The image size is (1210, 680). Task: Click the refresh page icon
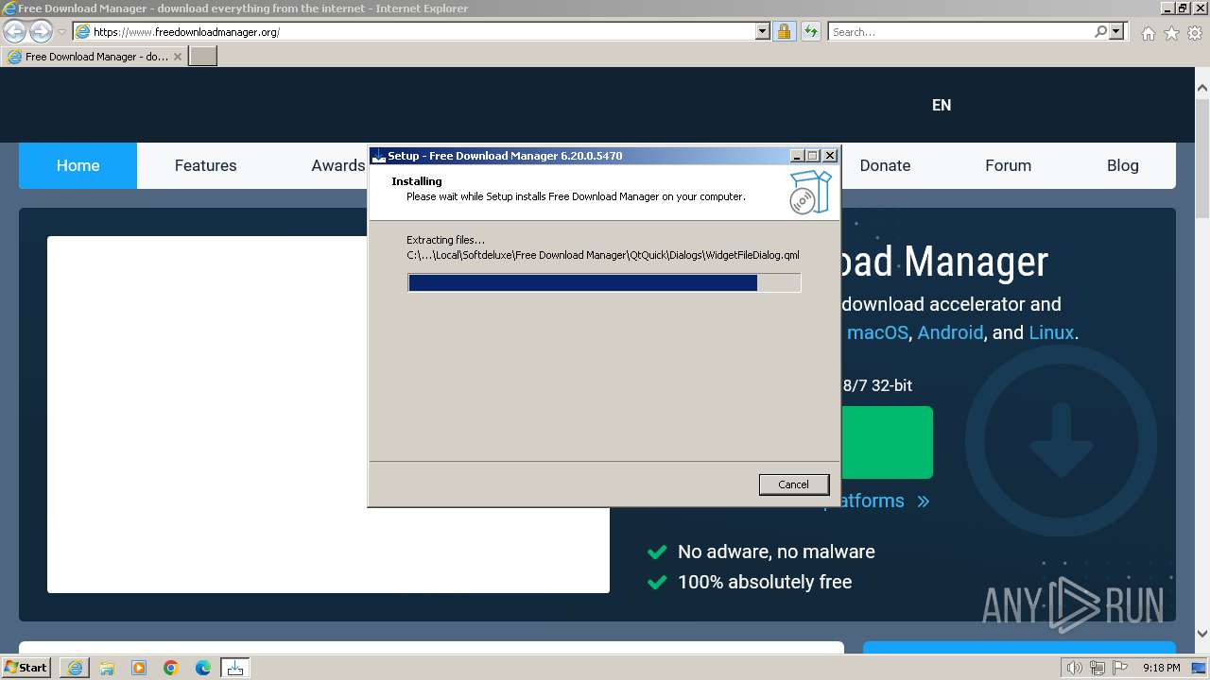810,31
